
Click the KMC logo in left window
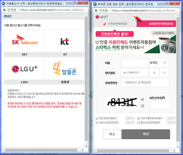click(8, 16)
